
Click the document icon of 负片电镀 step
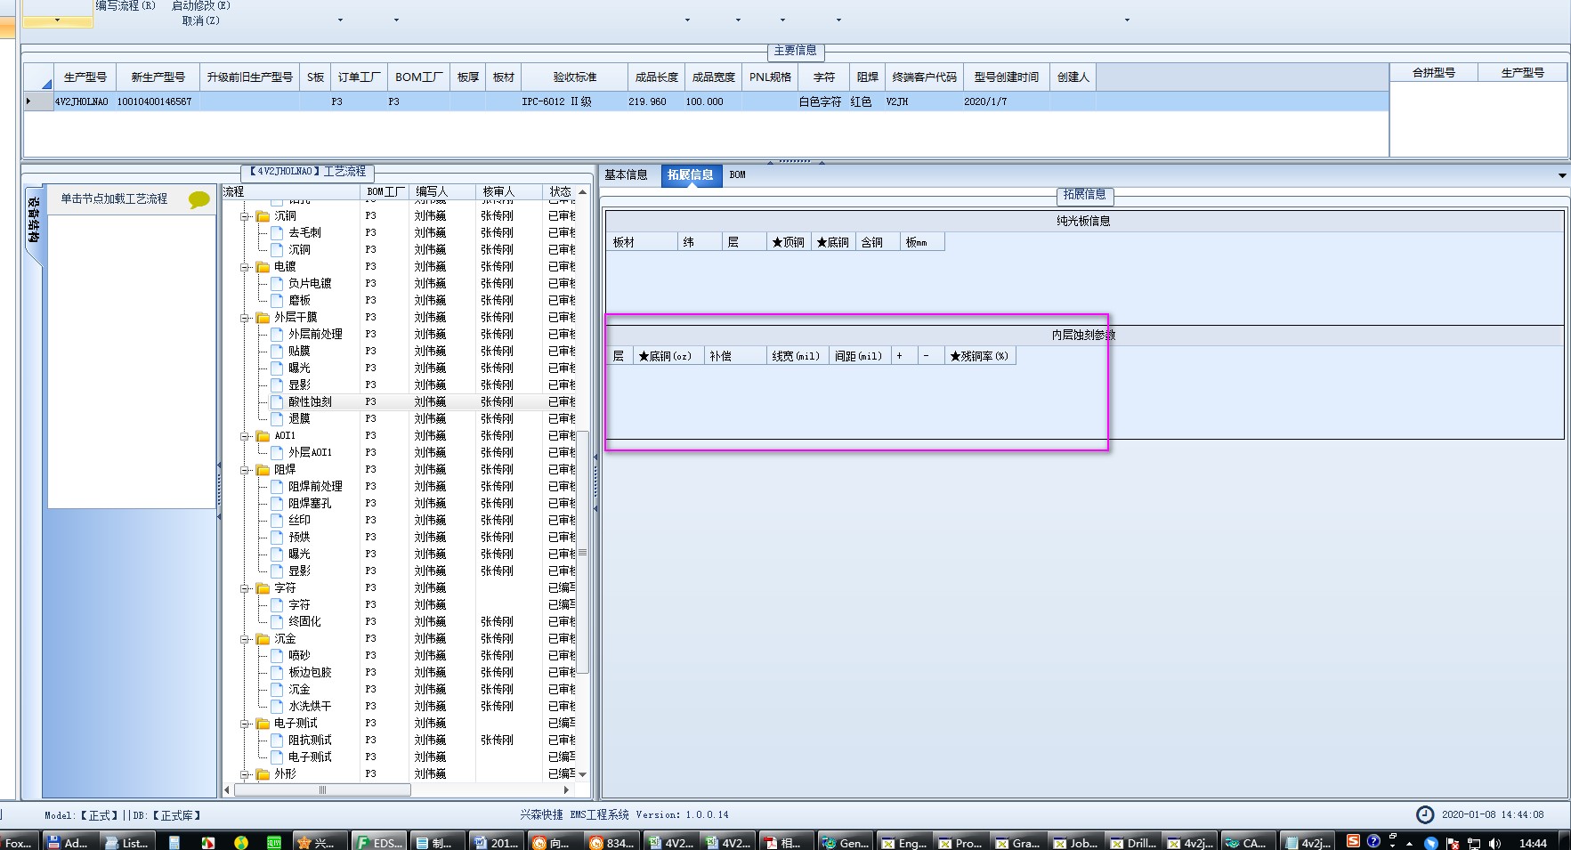[277, 283]
